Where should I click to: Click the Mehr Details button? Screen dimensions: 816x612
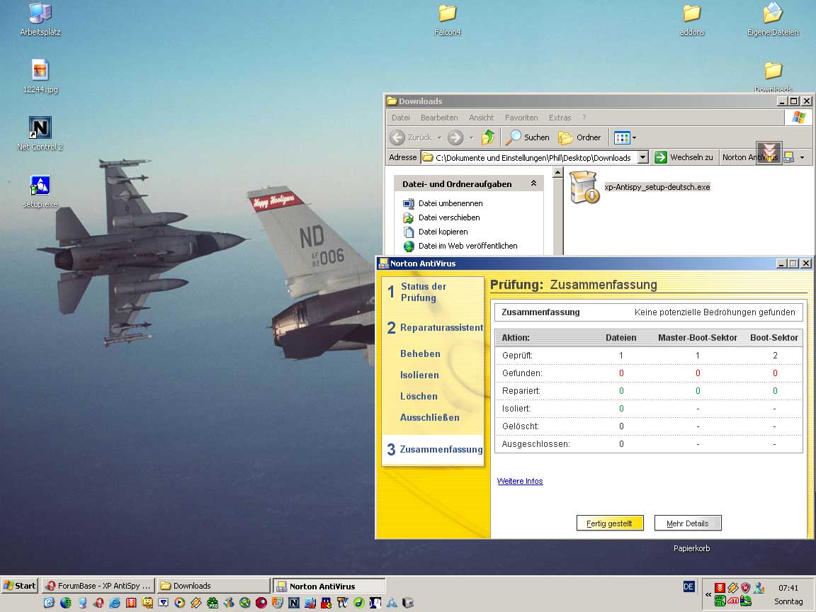(688, 523)
